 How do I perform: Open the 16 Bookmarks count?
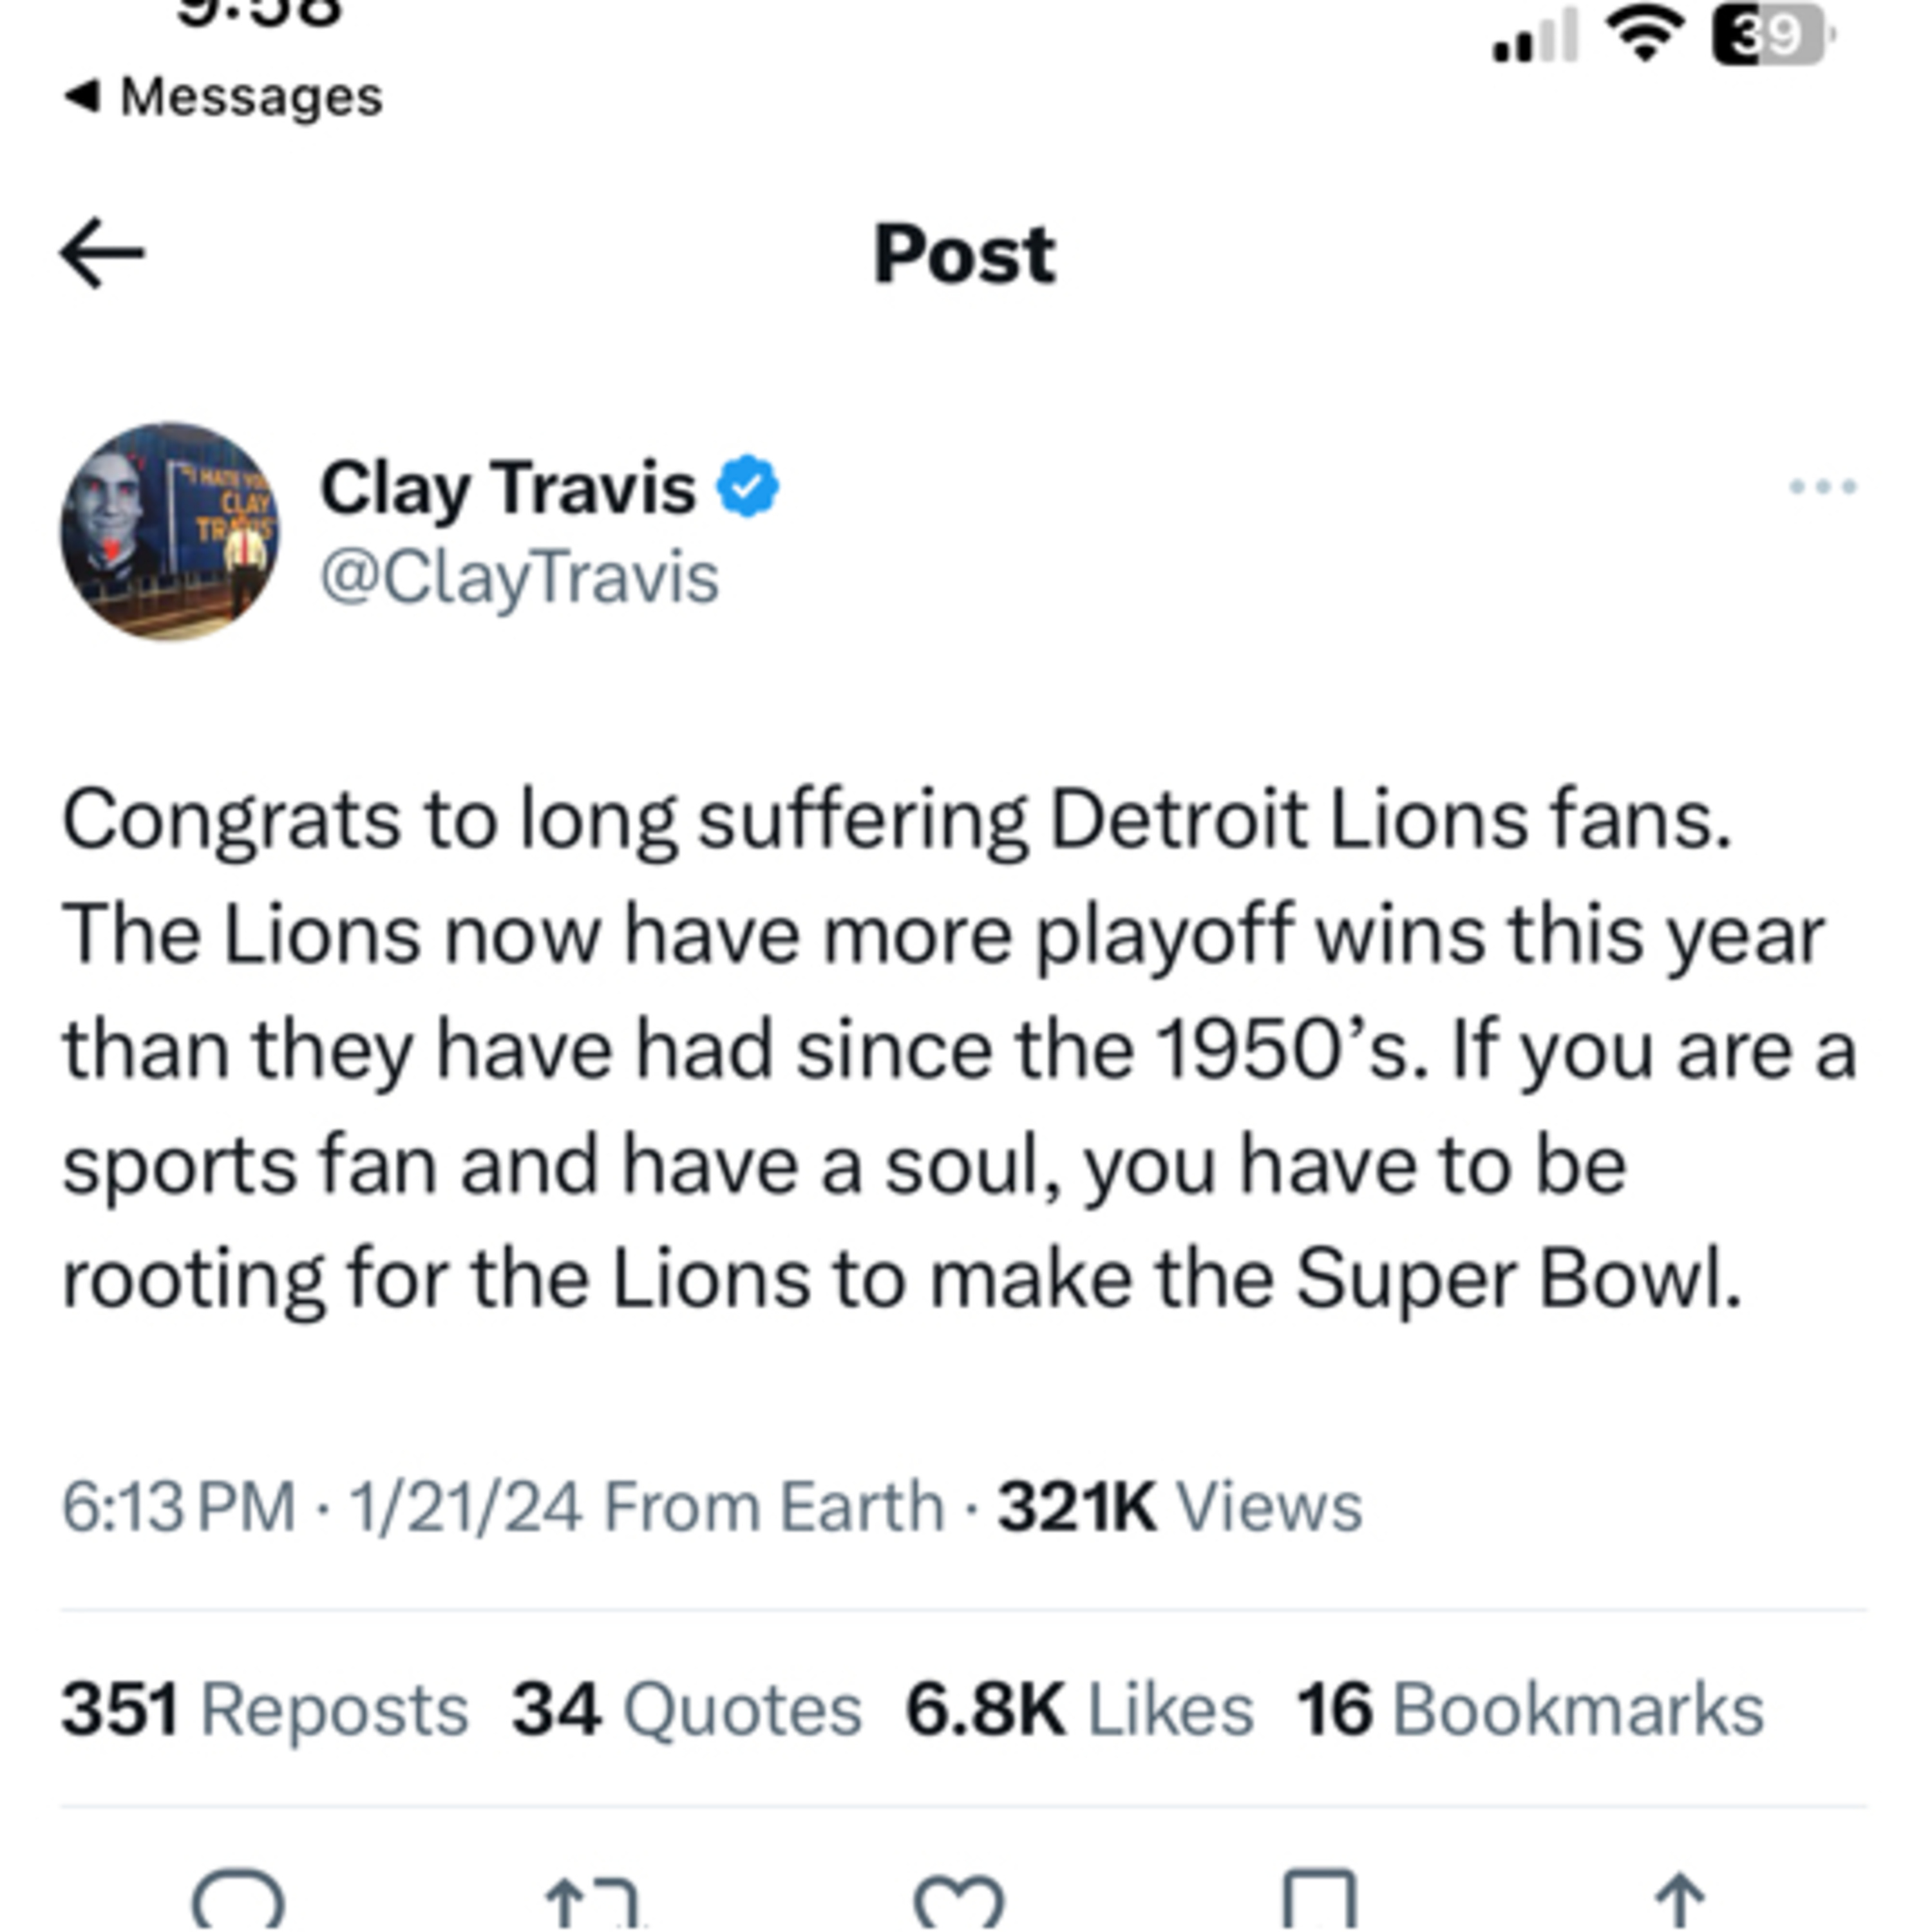click(x=1530, y=1709)
